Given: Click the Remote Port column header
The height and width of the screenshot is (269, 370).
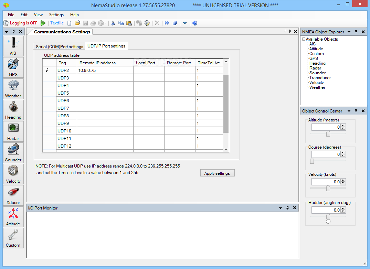Looking at the screenshot, I should point(179,63).
